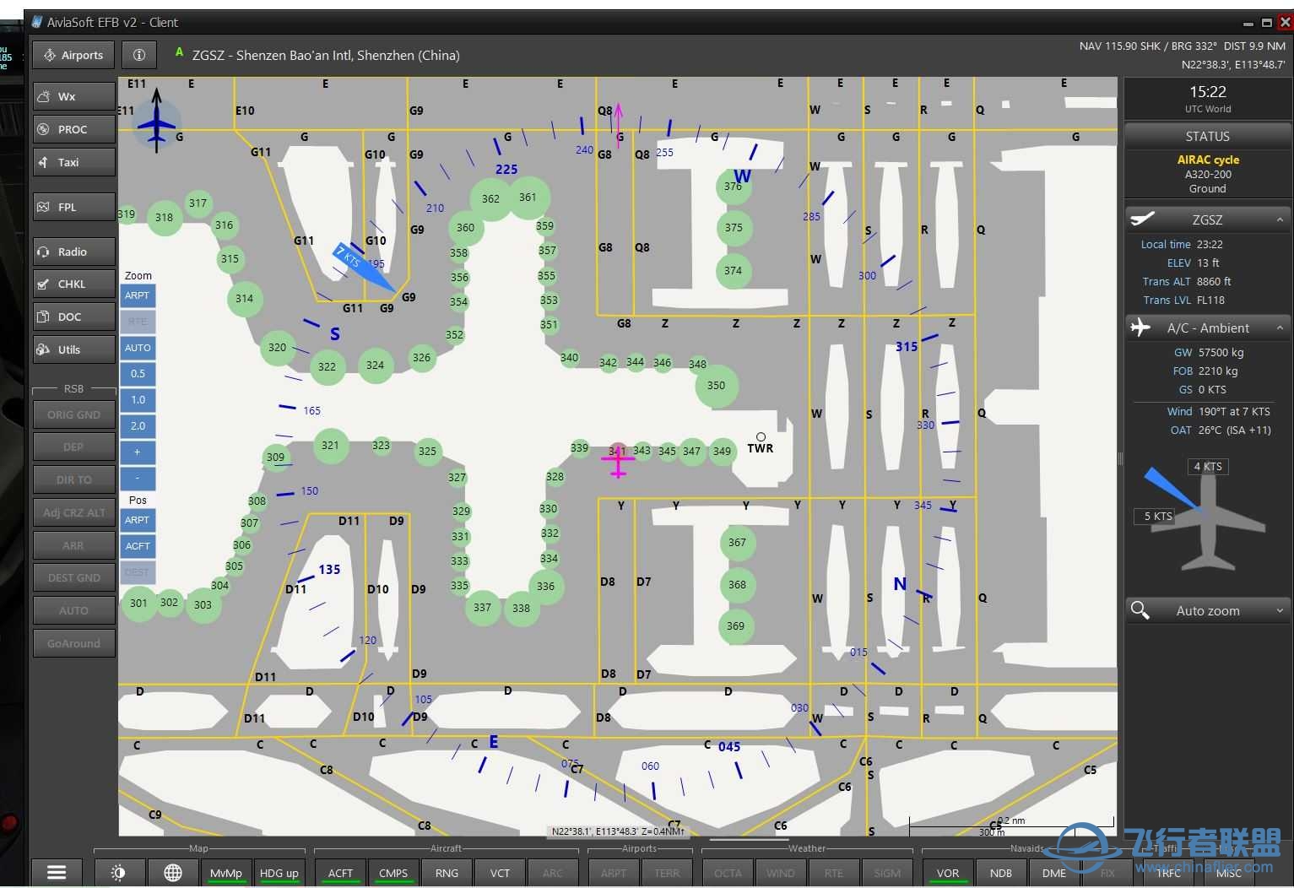Toggle the VOR navaids layer
The width and height of the screenshot is (1294, 888).
pos(947,873)
